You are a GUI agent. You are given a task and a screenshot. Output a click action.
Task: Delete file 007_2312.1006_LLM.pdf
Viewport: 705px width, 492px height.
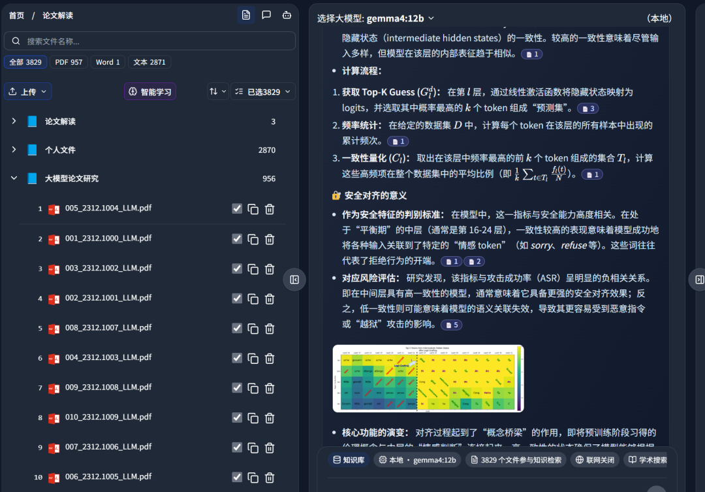click(270, 448)
